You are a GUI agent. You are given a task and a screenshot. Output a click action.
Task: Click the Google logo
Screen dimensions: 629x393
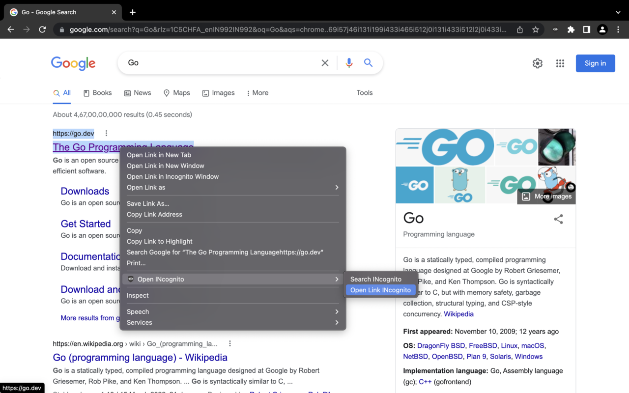[73, 63]
